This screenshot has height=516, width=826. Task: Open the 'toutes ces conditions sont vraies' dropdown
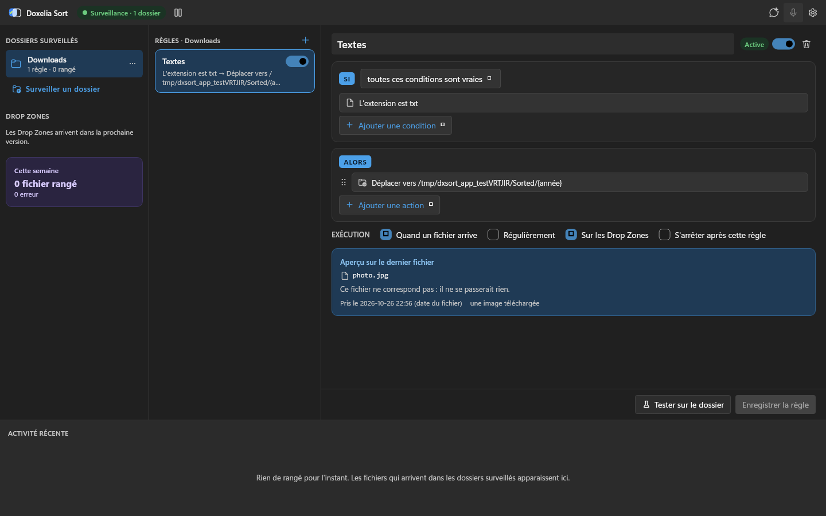pos(430,79)
